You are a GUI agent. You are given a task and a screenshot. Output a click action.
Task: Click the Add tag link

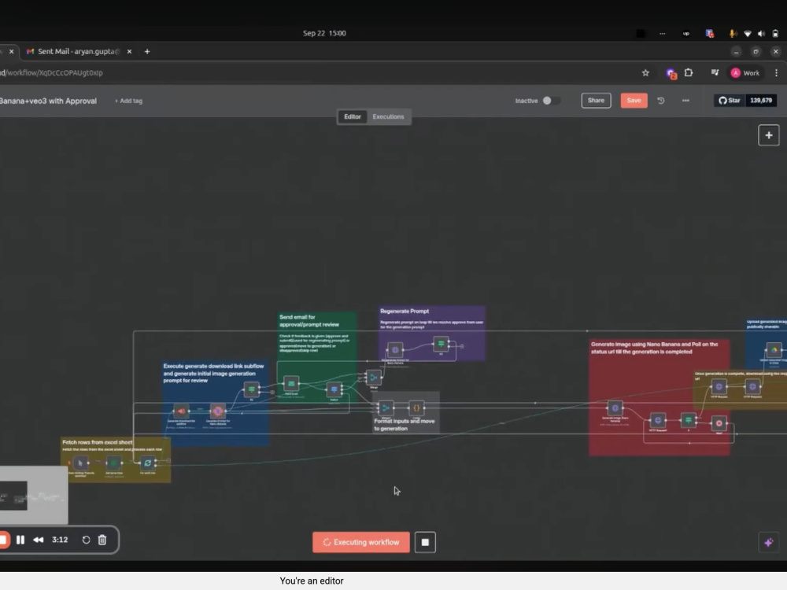click(x=128, y=101)
